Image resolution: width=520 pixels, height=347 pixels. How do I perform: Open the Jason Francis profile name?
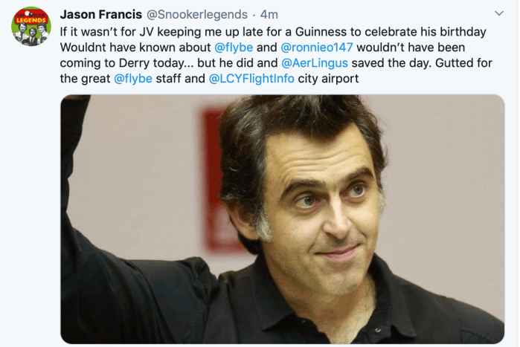click(100, 14)
